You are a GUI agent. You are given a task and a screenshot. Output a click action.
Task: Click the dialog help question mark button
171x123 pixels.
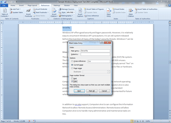[102, 42]
